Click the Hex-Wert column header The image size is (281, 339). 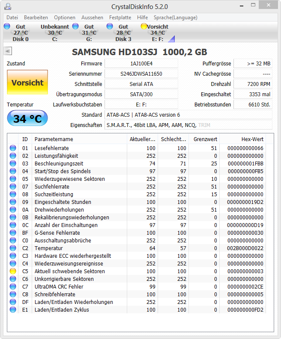click(242, 139)
